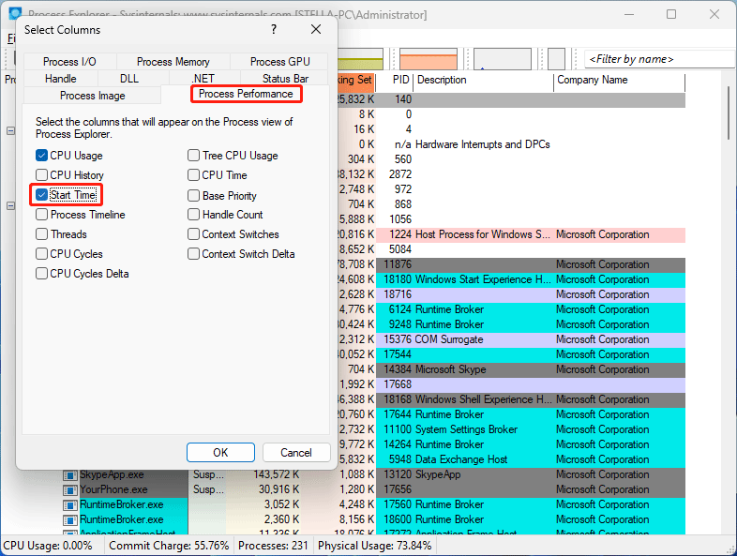This screenshot has height=556, width=737.
Task: Switch to the Process Image tab
Action: (93, 96)
